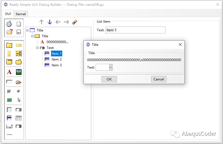Select Item 3 in the tree

pos(57,65)
